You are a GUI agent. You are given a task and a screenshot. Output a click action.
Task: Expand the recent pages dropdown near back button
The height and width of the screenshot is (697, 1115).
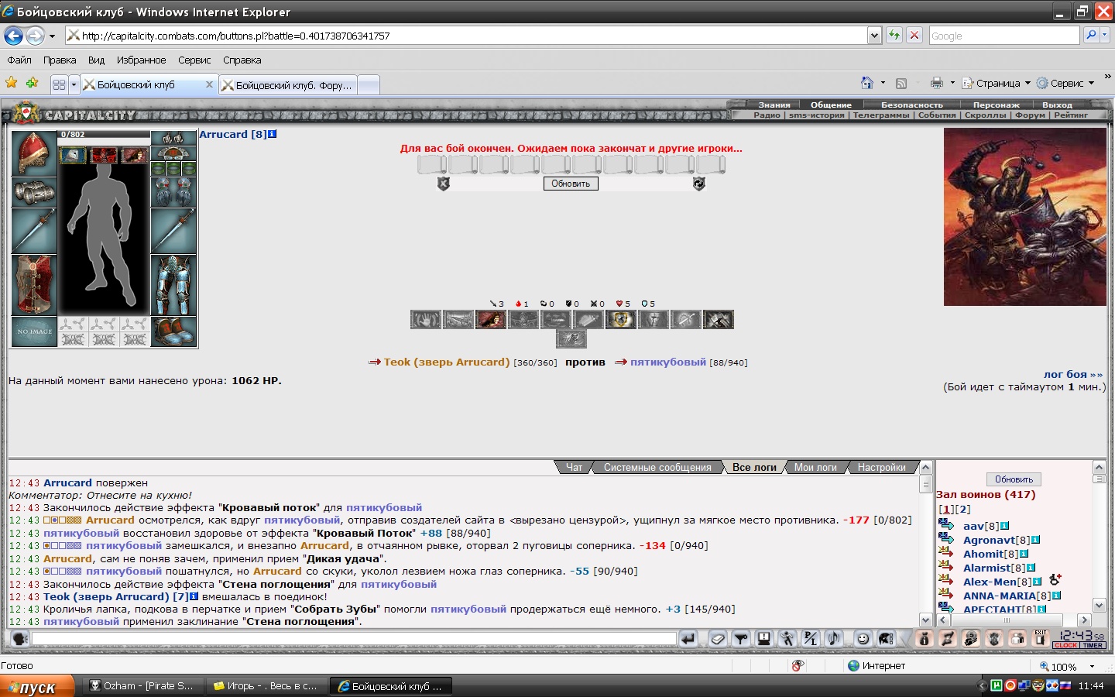tap(52, 36)
